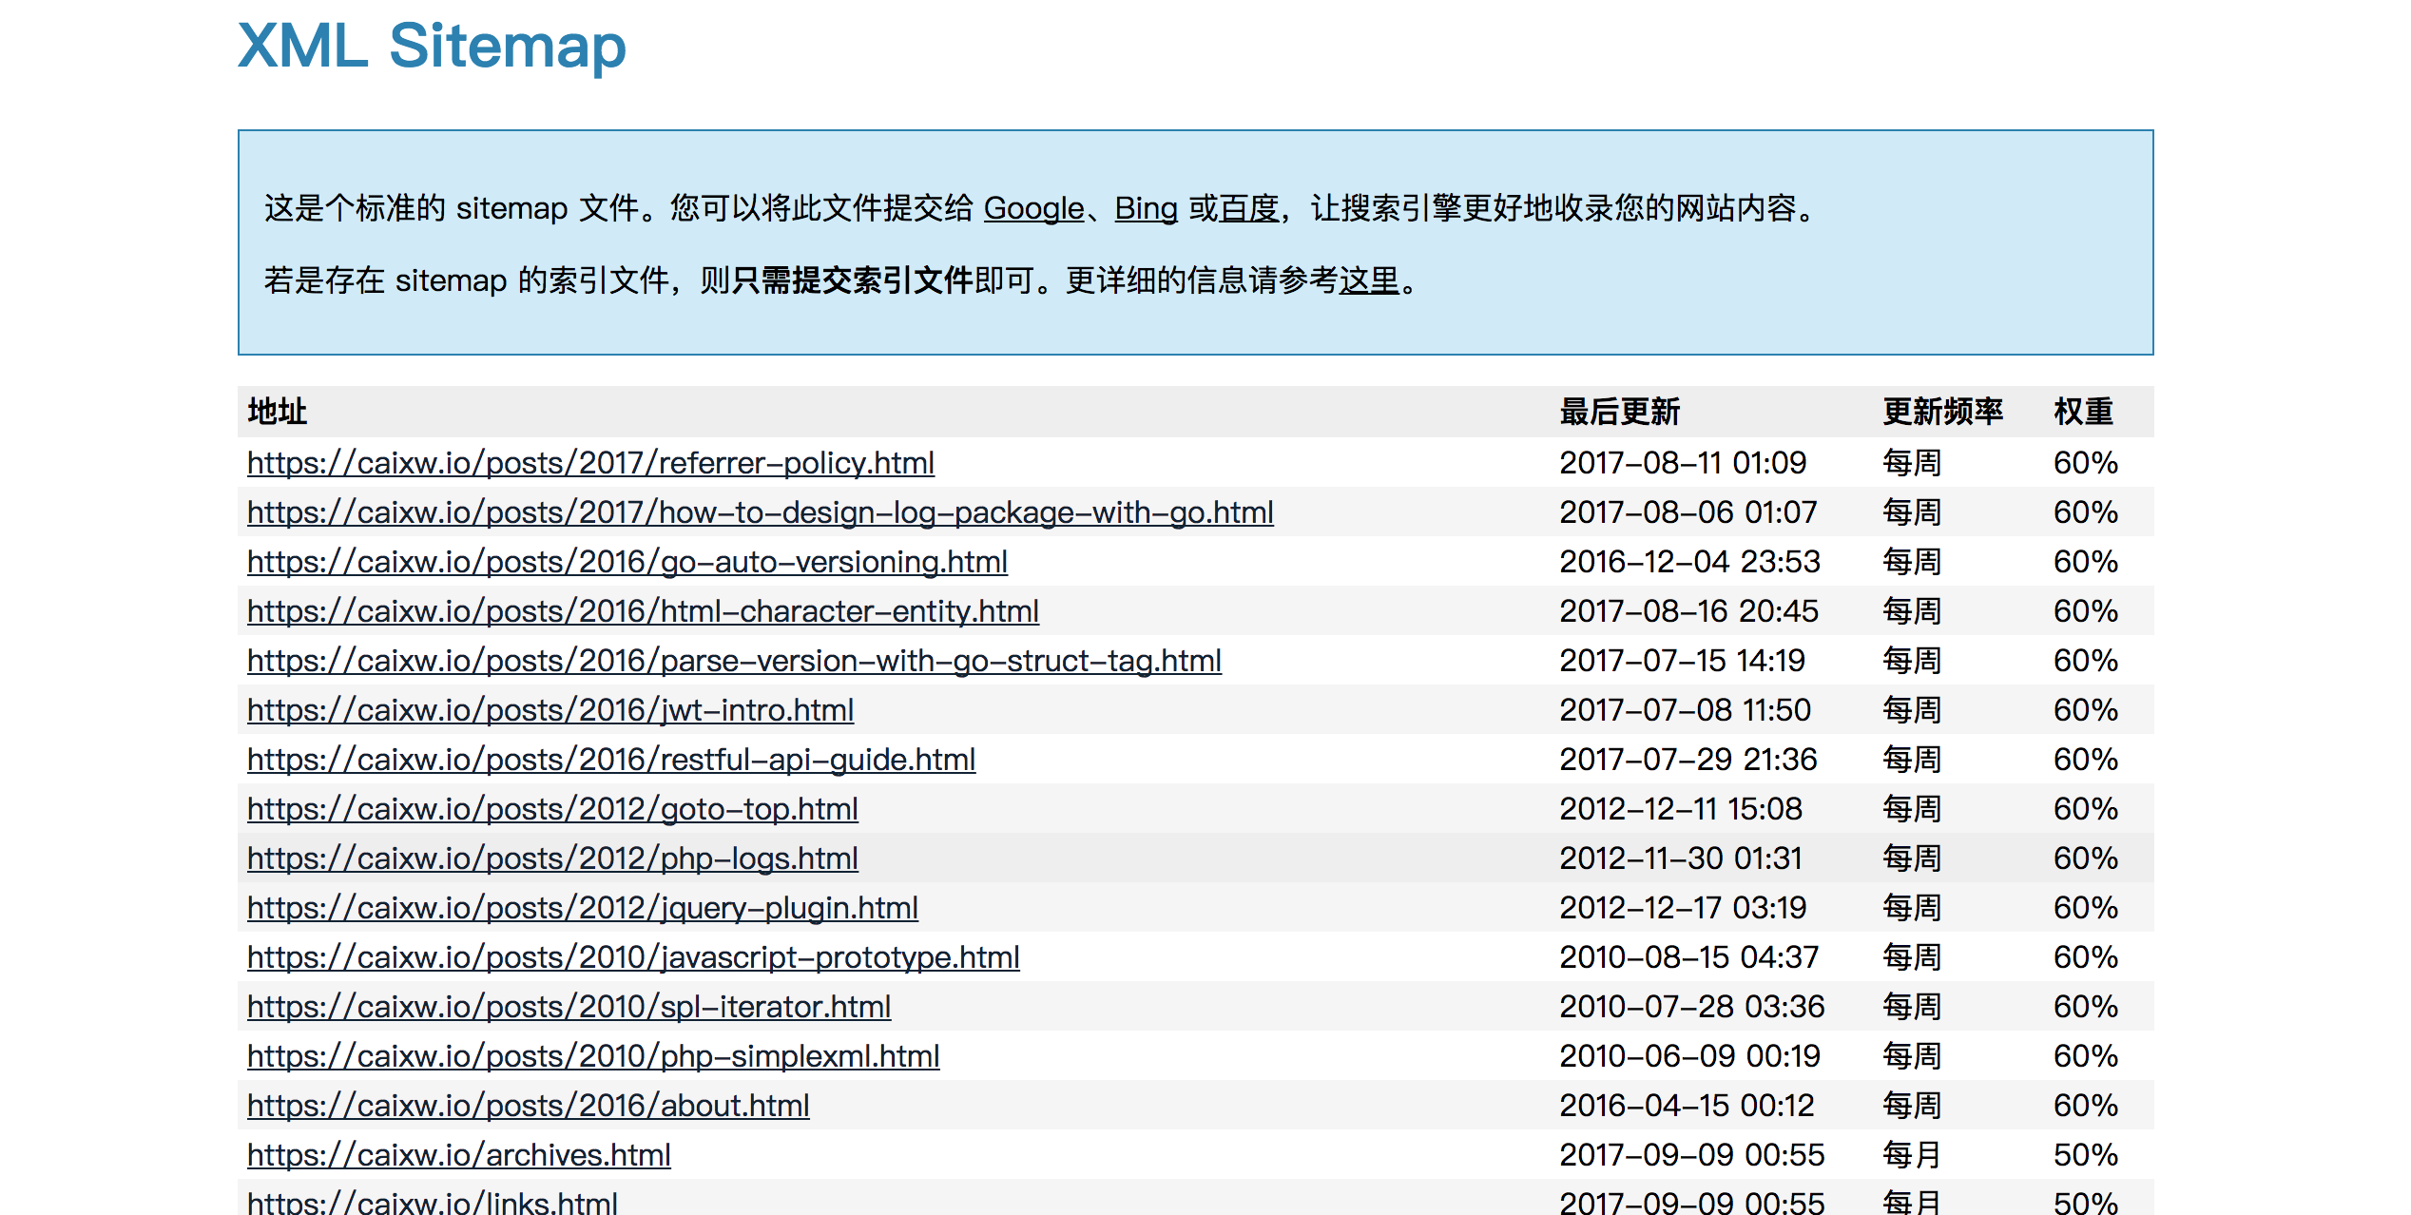2411x1215 pixels.
Task: Open go-auto-versioning.html link
Action: [x=627, y=562]
